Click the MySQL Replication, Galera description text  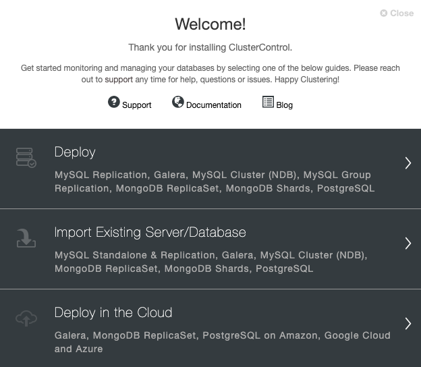pyautogui.click(x=215, y=181)
